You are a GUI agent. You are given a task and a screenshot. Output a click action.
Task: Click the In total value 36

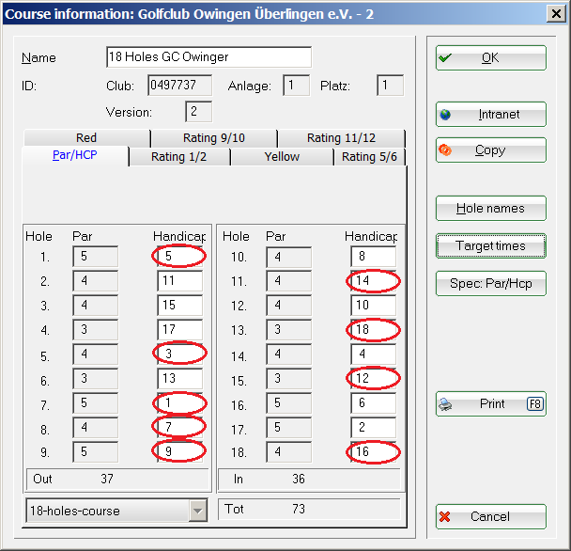299,479
